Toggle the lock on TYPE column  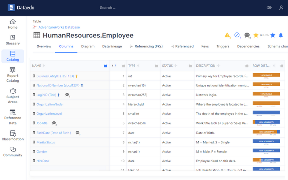156,66
